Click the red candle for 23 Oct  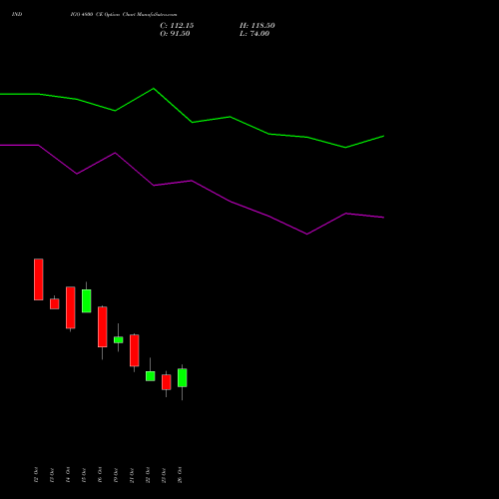pyautogui.click(x=167, y=382)
